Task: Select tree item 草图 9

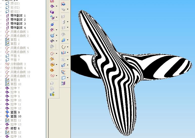Action: point(13,80)
